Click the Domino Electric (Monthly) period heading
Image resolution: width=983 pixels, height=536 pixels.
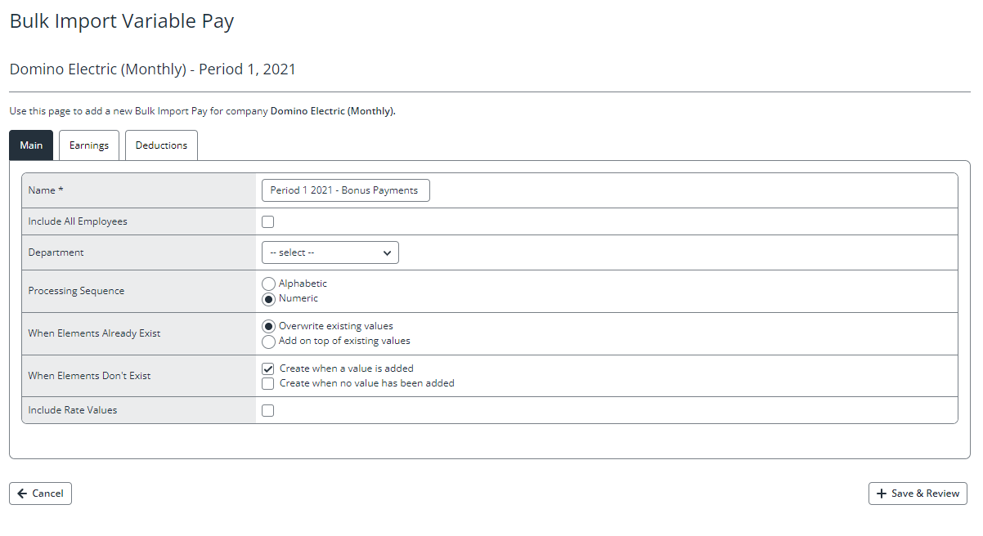point(153,69)
